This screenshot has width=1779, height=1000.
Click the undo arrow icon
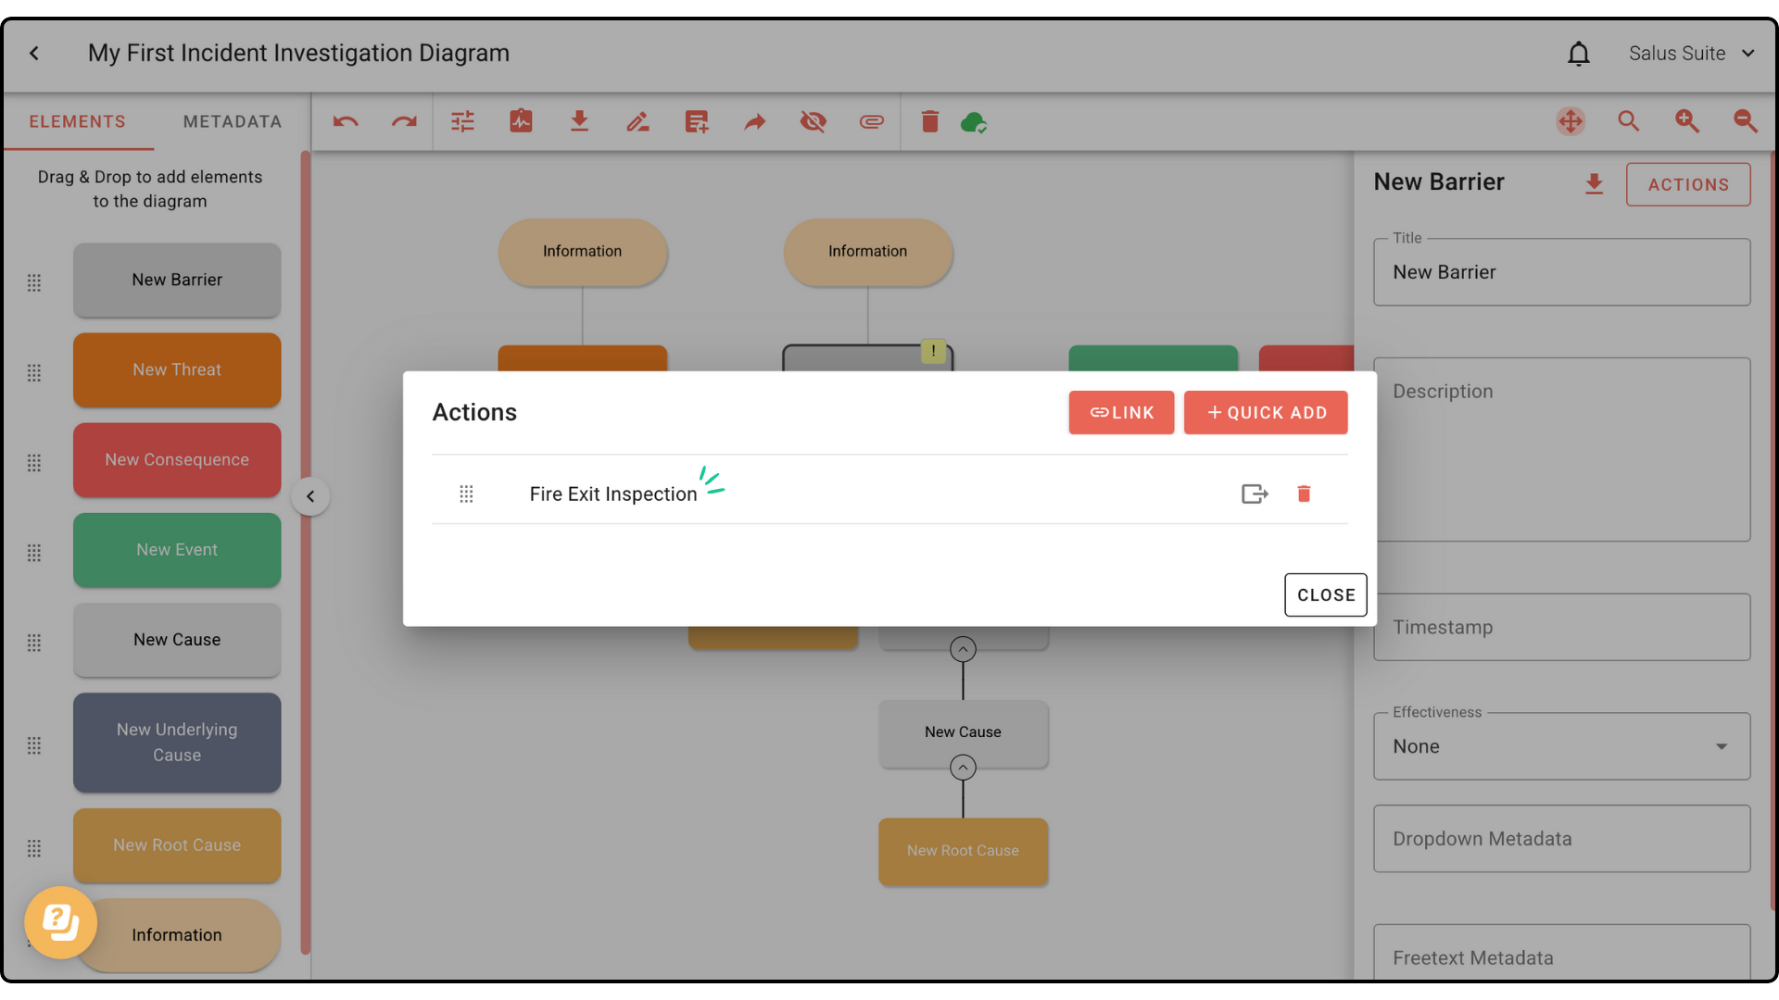point(346,121)
